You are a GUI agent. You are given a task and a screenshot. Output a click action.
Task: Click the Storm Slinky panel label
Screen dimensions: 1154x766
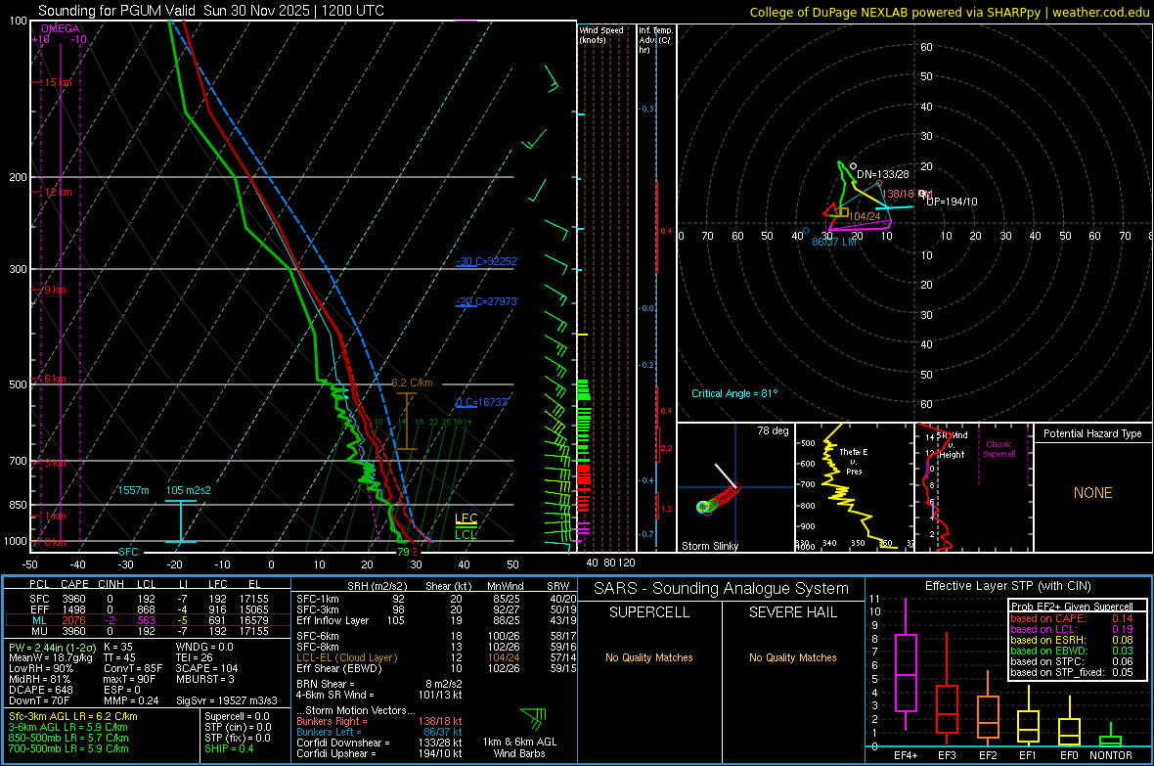(x=710, y=546)
